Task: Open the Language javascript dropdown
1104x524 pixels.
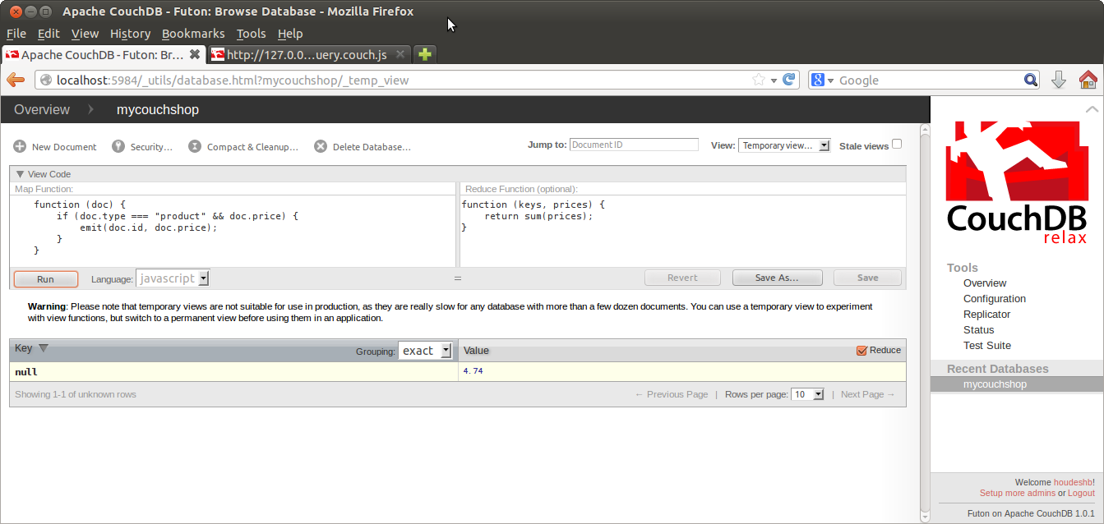Action: (173, 278)
